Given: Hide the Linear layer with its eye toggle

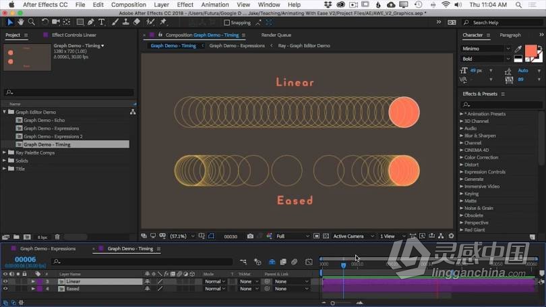Looking at the screenshot, I should click(5, 281).
